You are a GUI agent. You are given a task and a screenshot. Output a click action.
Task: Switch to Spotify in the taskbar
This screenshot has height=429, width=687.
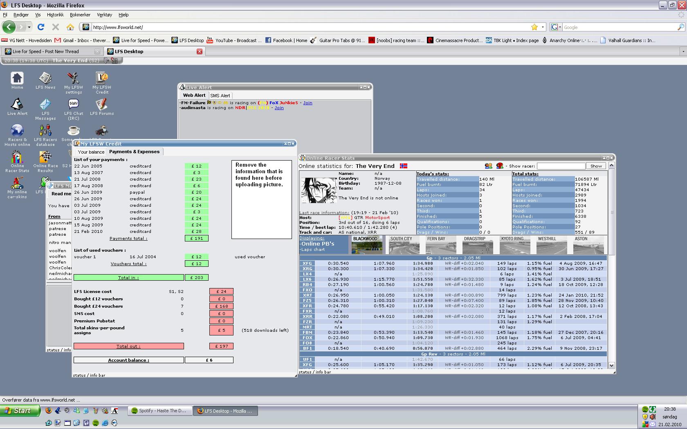click(160, 411)
